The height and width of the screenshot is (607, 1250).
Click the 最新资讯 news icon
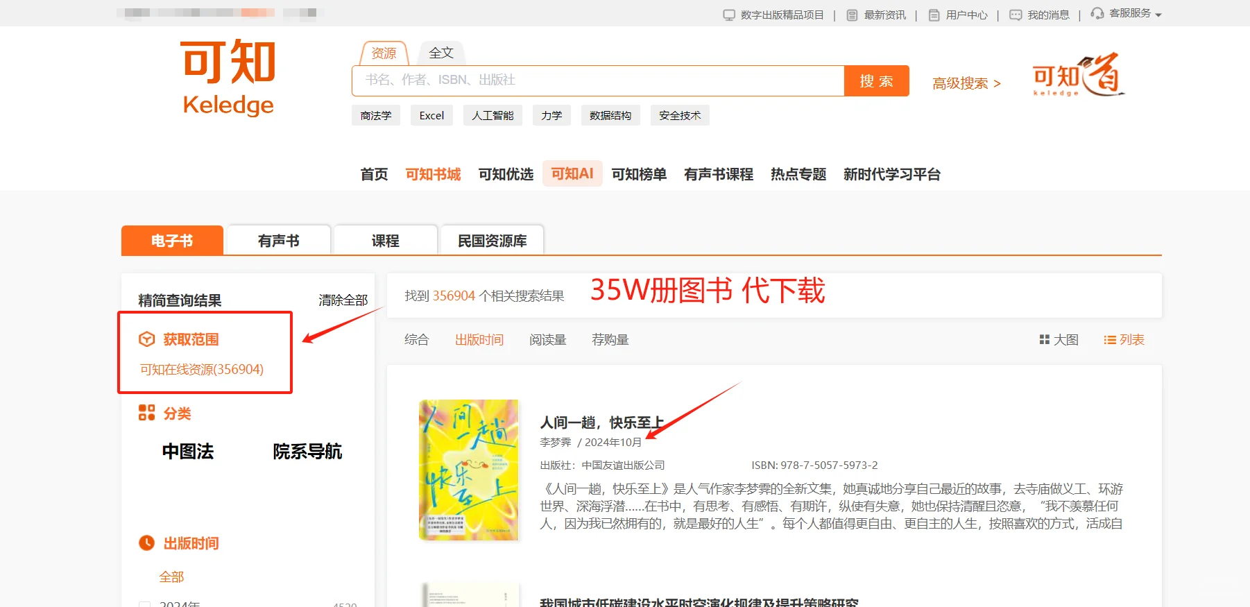point(852,15)
